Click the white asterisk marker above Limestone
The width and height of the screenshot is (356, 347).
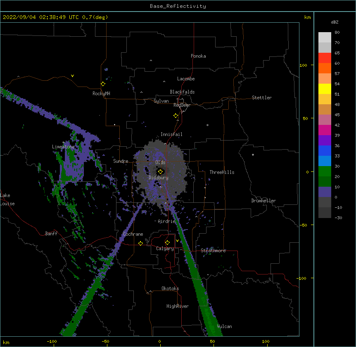coord(63,143)
